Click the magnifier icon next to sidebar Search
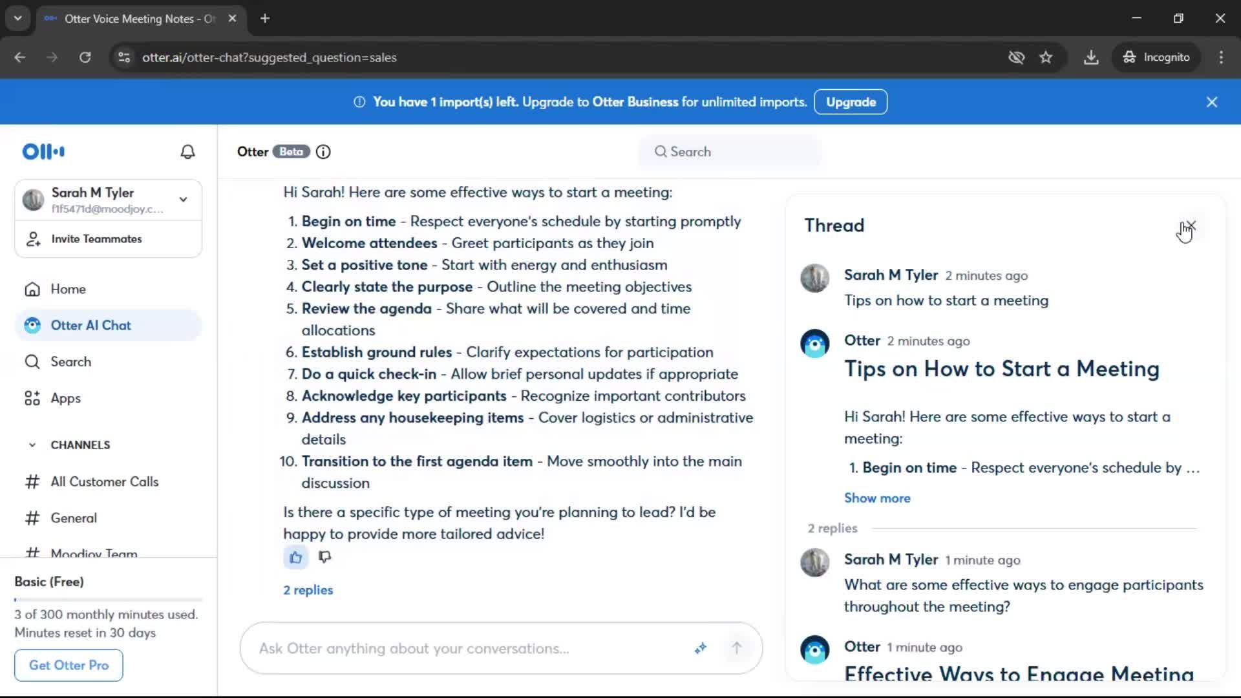Image resolution: width=1241 pixels, height=698 pixels. [32, 361]
